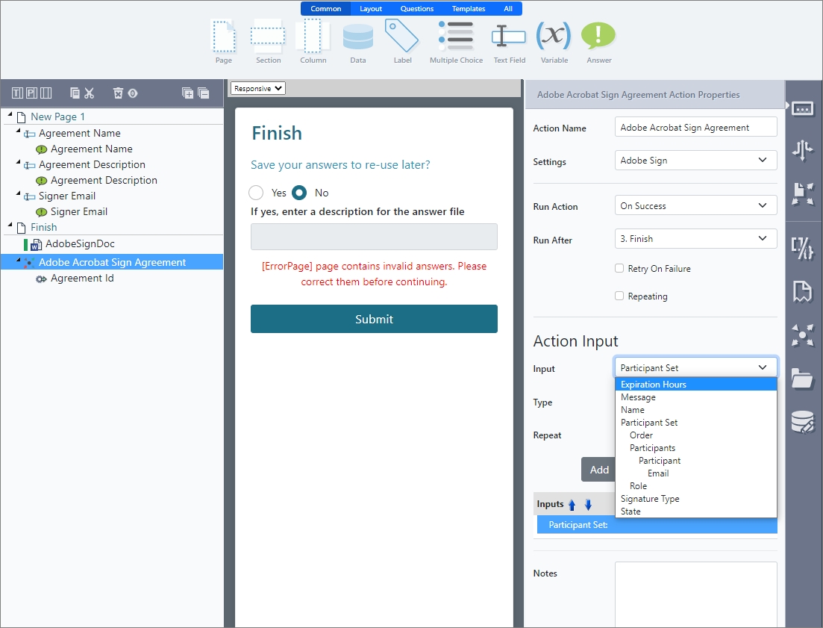The image size is (823, 628).
Task: Click the Action Name input field
Action: 695,127
